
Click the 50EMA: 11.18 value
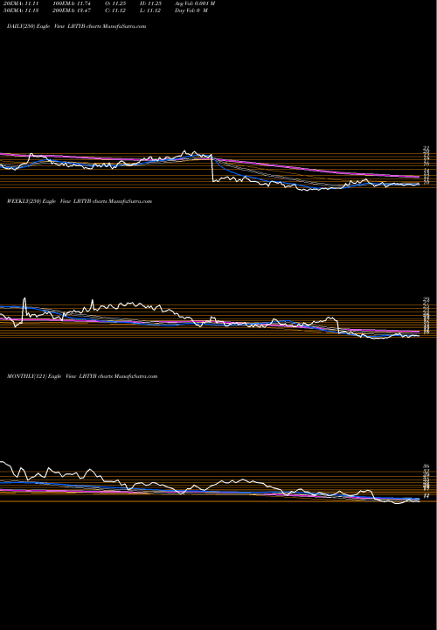(20, 10)
